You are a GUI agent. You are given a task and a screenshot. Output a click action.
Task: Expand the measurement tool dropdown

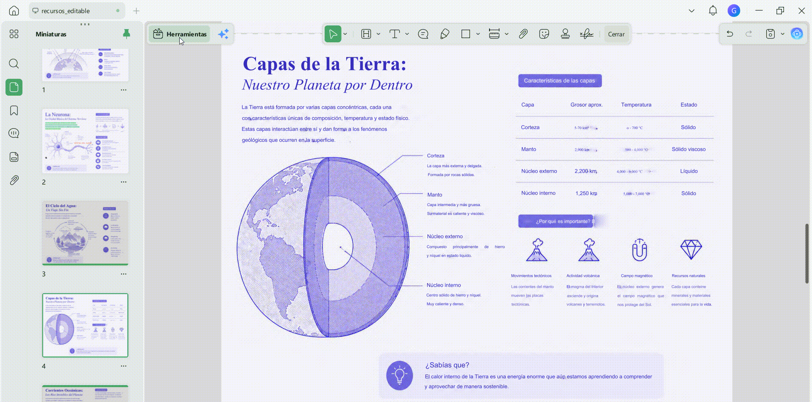(506, 34)
